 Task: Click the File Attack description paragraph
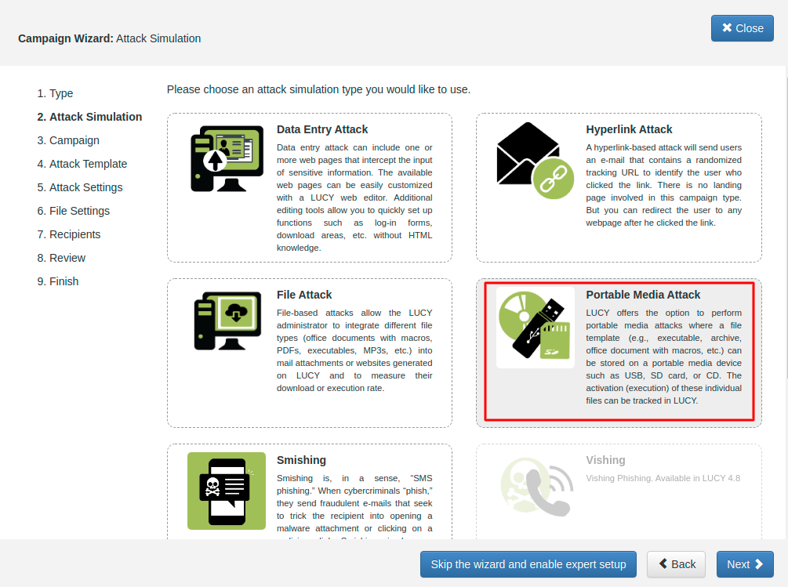point(354,350)
